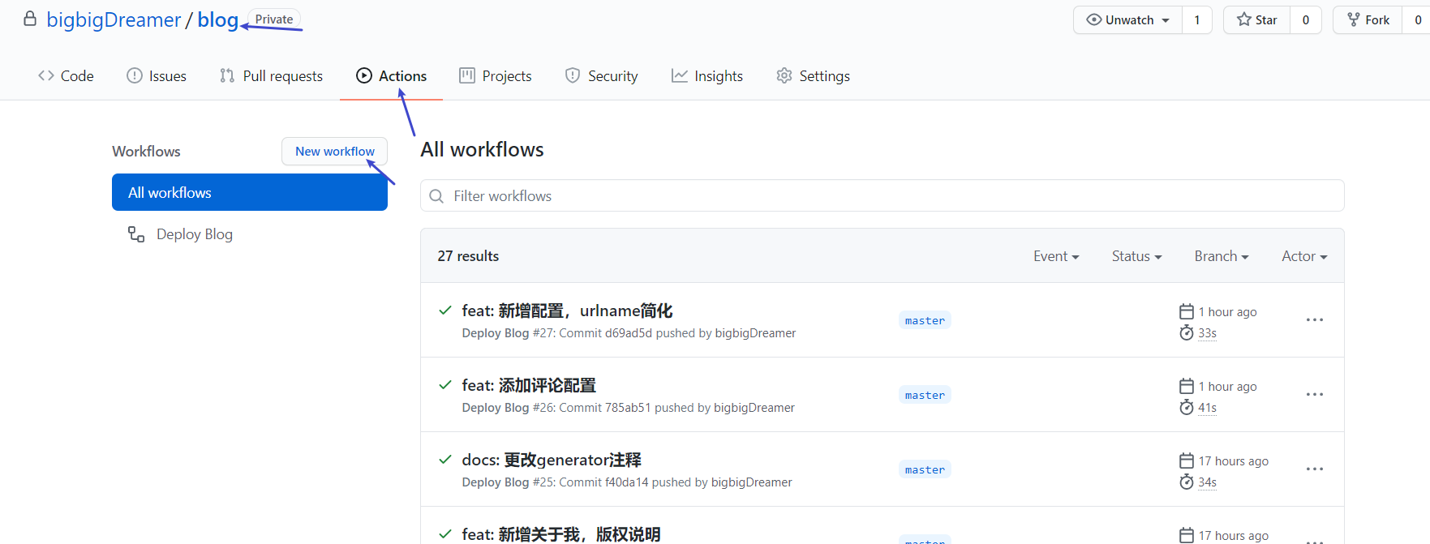Viewport: 1430px width, 544px height.
Task: Open run 'feat: 新增配置，urlname简化'
Action: coord(567,311)
